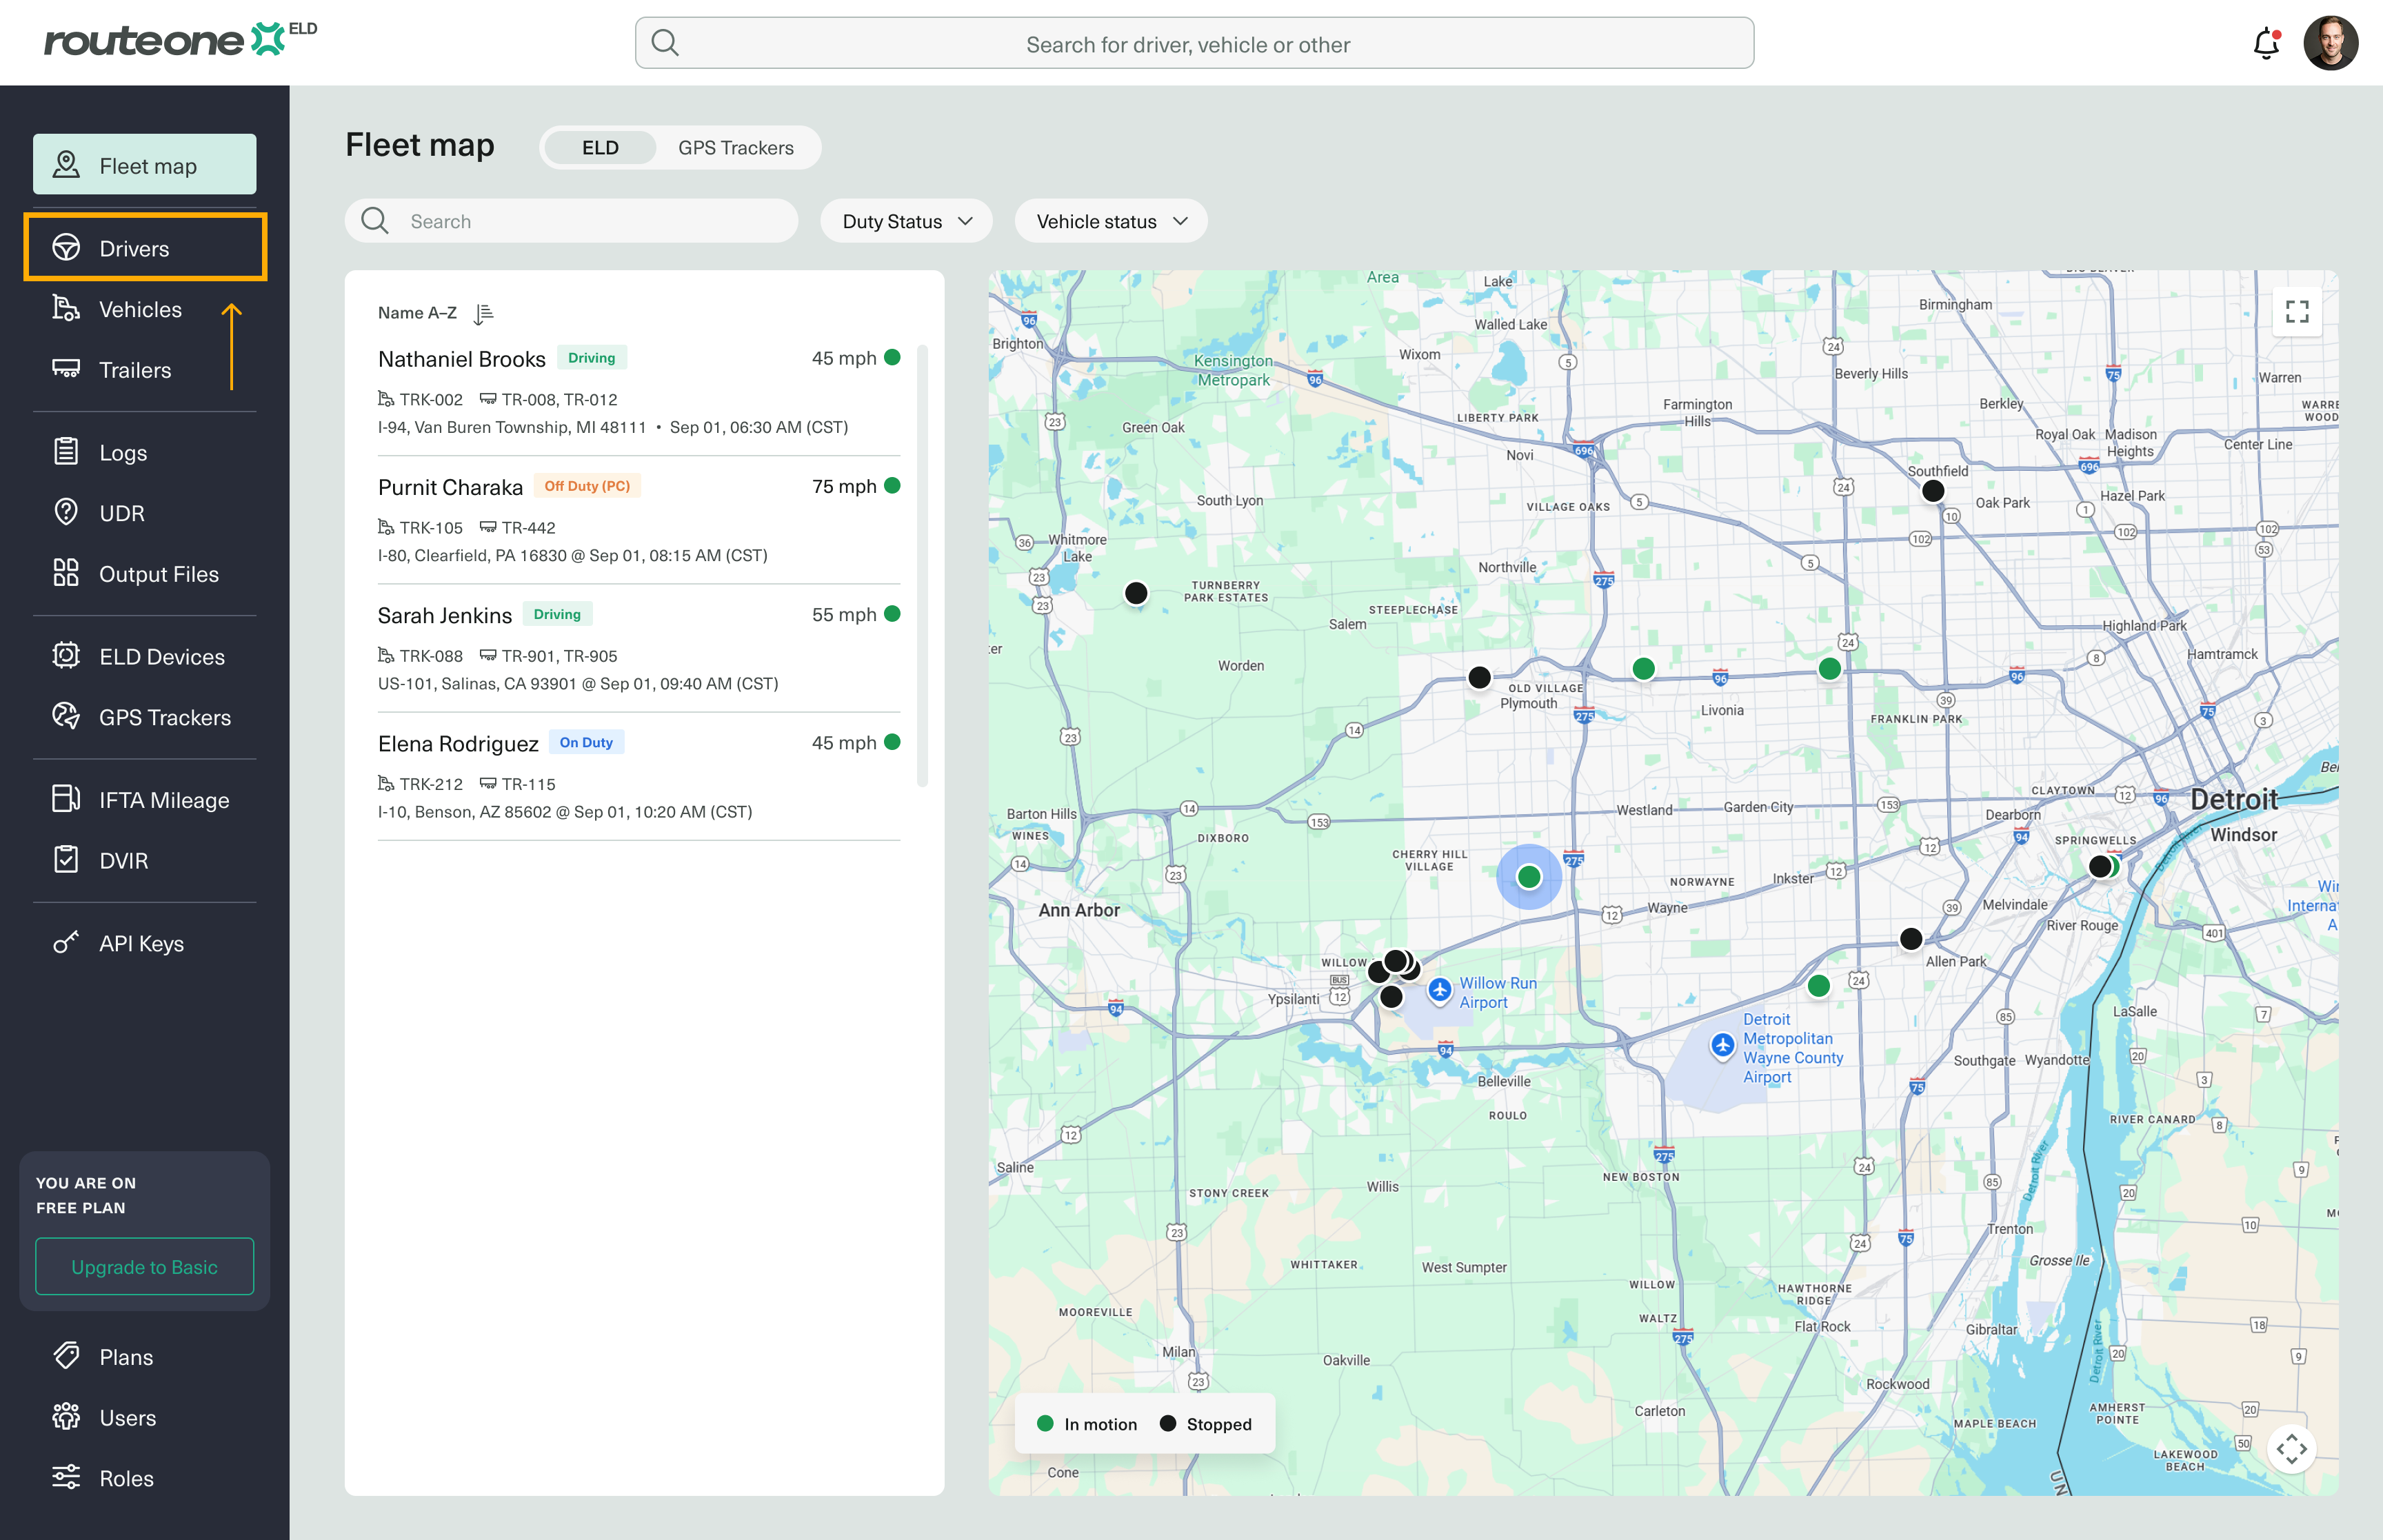
Task: Click the TR-442 trailer label
Action: (528, 527)
